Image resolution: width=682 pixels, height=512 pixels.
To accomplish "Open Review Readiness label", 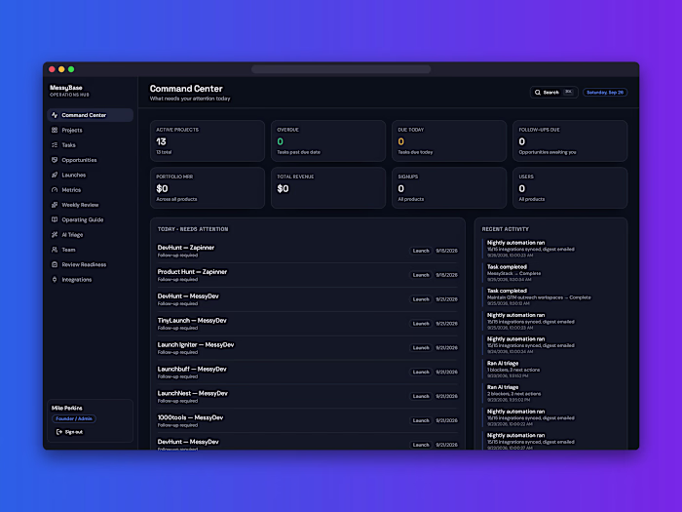I will pyautogui.click(x=84, y=264).
